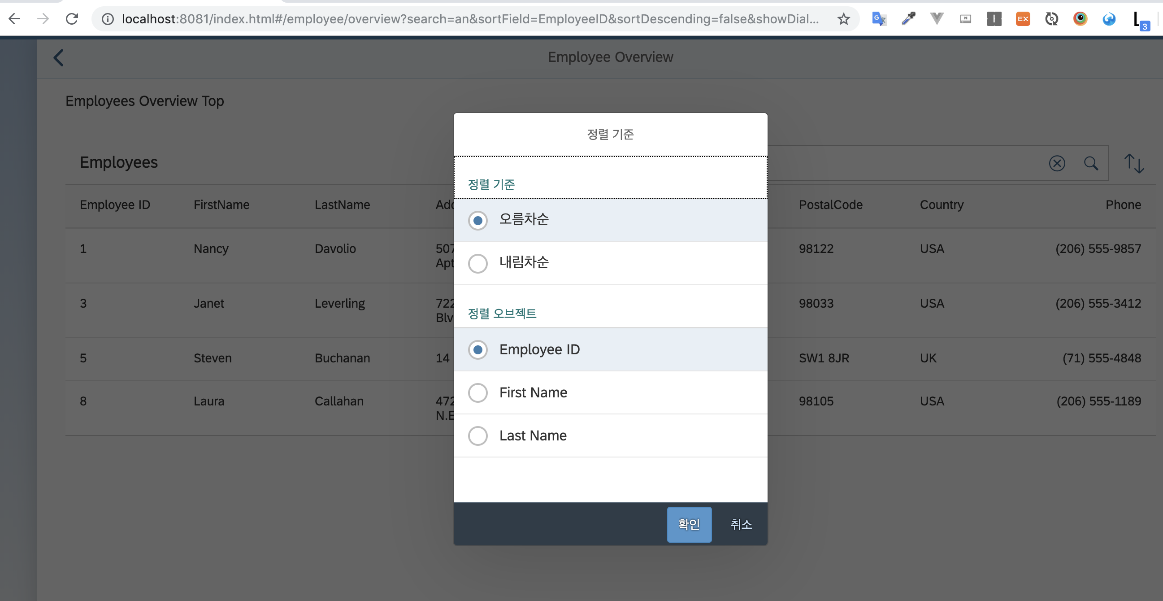
Task: Clear the search with the circled X icon
Action: [x=1057, y=163]
